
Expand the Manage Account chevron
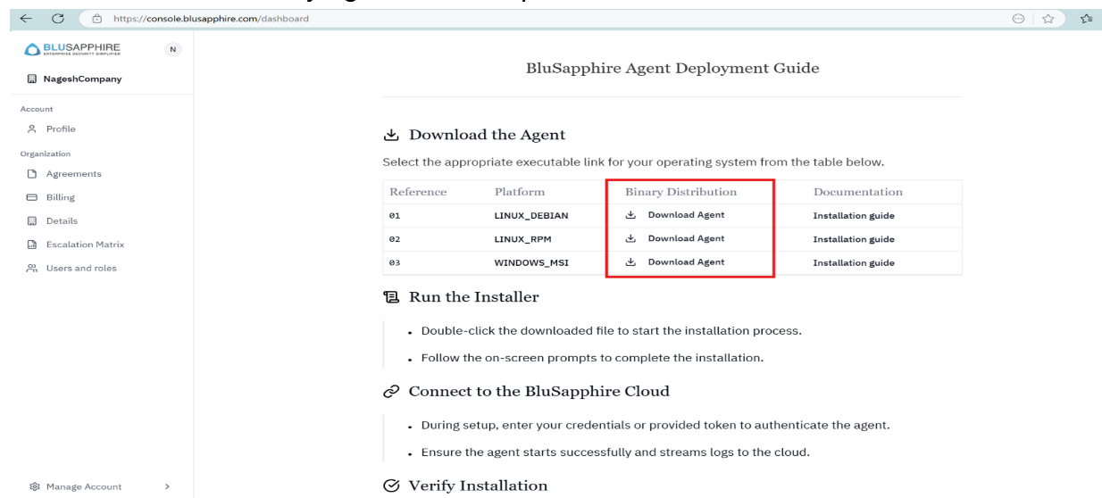166,486
